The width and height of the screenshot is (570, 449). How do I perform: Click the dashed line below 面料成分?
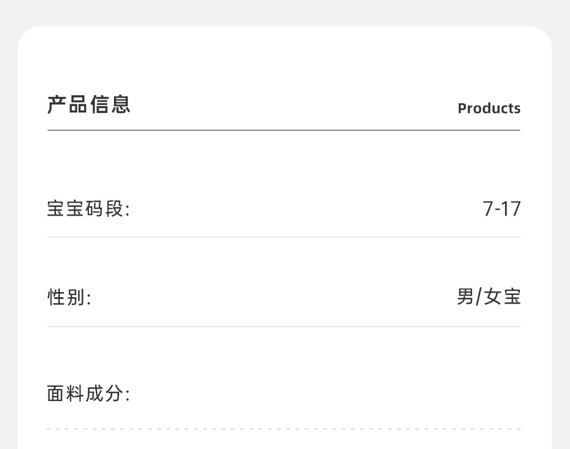coord(283,429)
